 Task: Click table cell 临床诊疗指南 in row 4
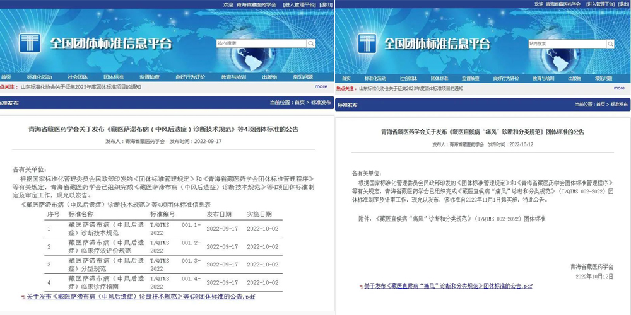105,283
